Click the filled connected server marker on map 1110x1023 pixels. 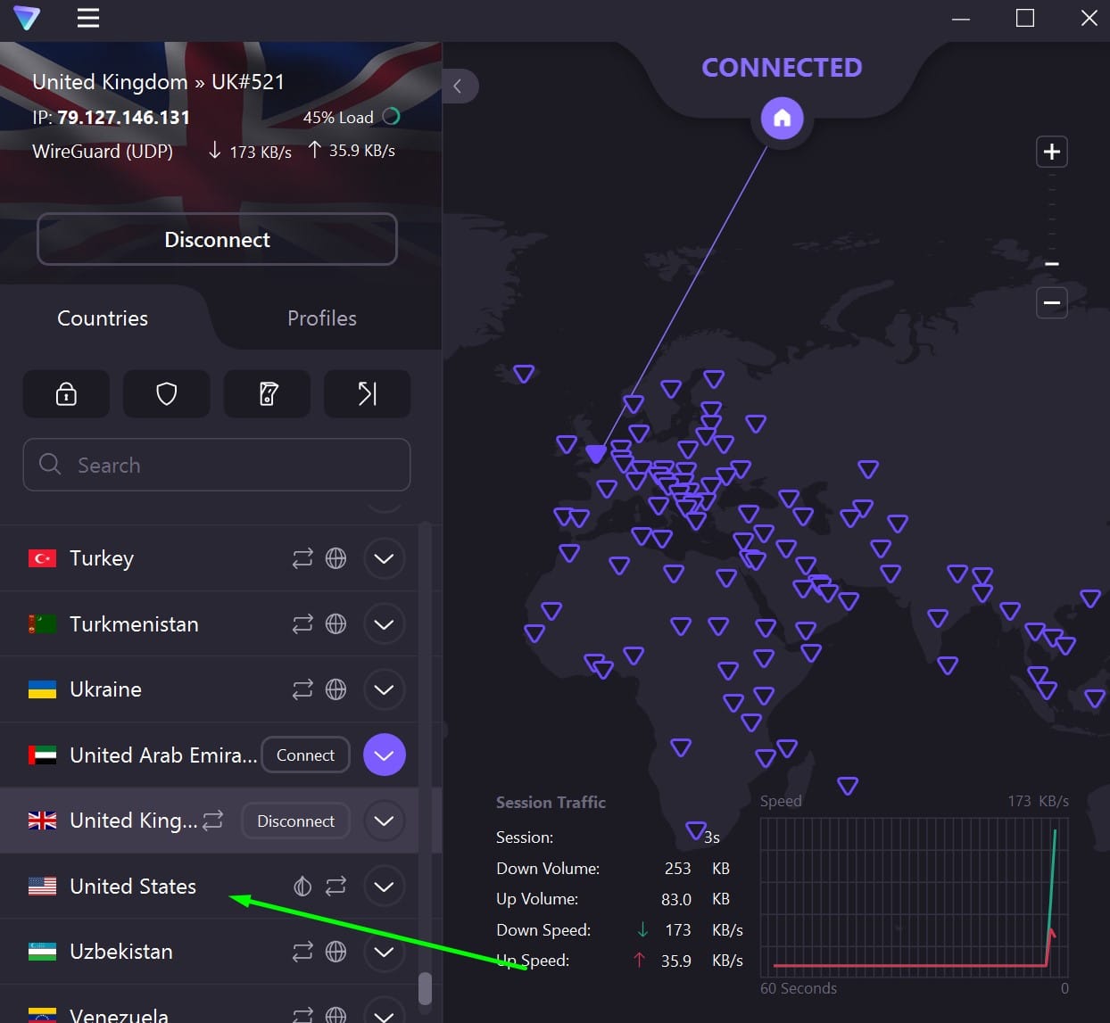point(596,453)
